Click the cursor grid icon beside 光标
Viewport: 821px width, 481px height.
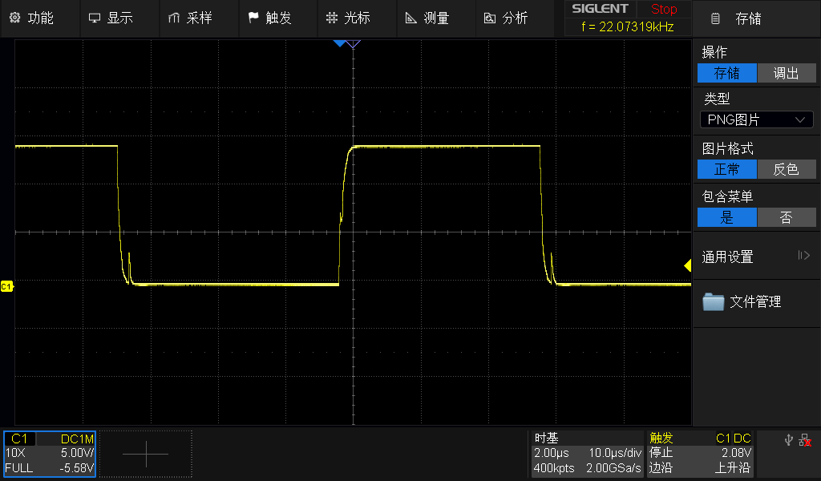tap(331, 18)
